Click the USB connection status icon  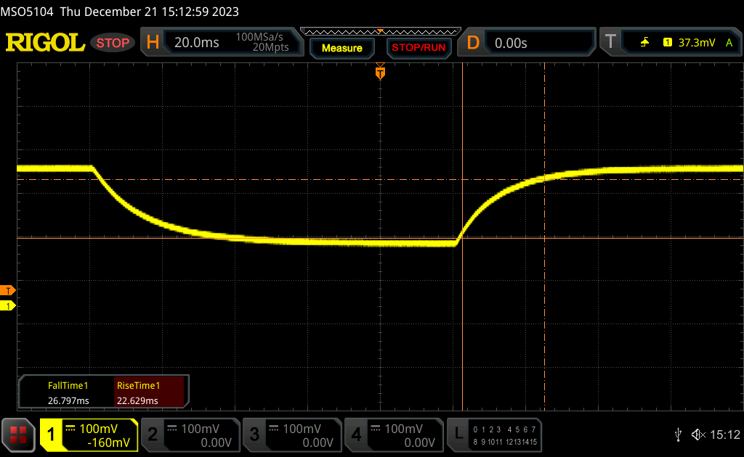678,435
